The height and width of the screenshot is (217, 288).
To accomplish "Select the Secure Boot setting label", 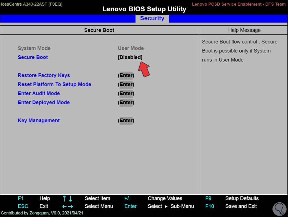I will coord(33,57).
